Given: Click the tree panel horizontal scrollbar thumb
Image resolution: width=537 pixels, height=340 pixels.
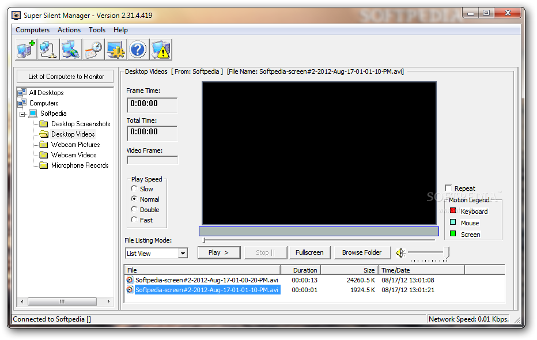Looking at the screenshot, I should point(62,301).
